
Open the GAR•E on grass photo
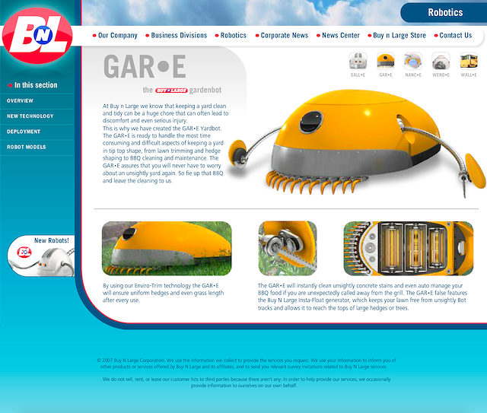[x=167, y=249]
